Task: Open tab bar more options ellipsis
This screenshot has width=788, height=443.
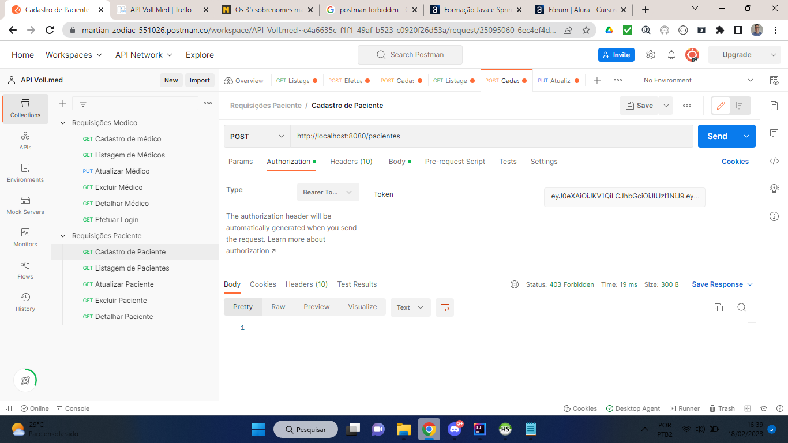Action: [618, 81]
